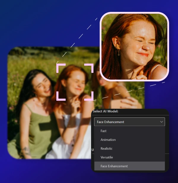The width and height of the screenshot is (178, 183).
Task: Click the enlarged face preview thumbnail
Action: click(134, 47)
